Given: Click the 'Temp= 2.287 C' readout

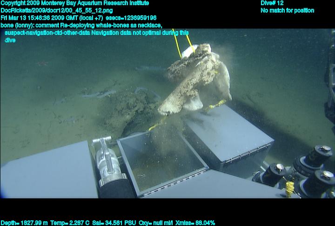Looking at the screenshot, I should coord(70,223).
